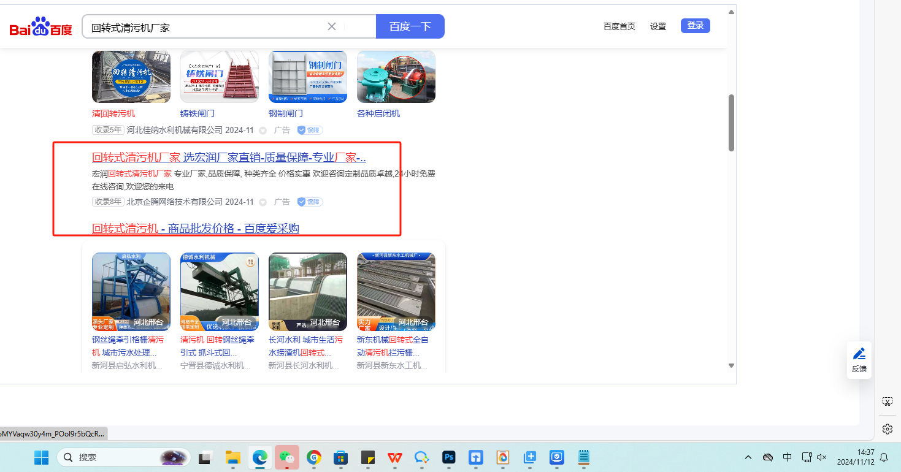
Task: Switch the 中 input method indicator
Action: pyautogui.click(x=787, y=457)
